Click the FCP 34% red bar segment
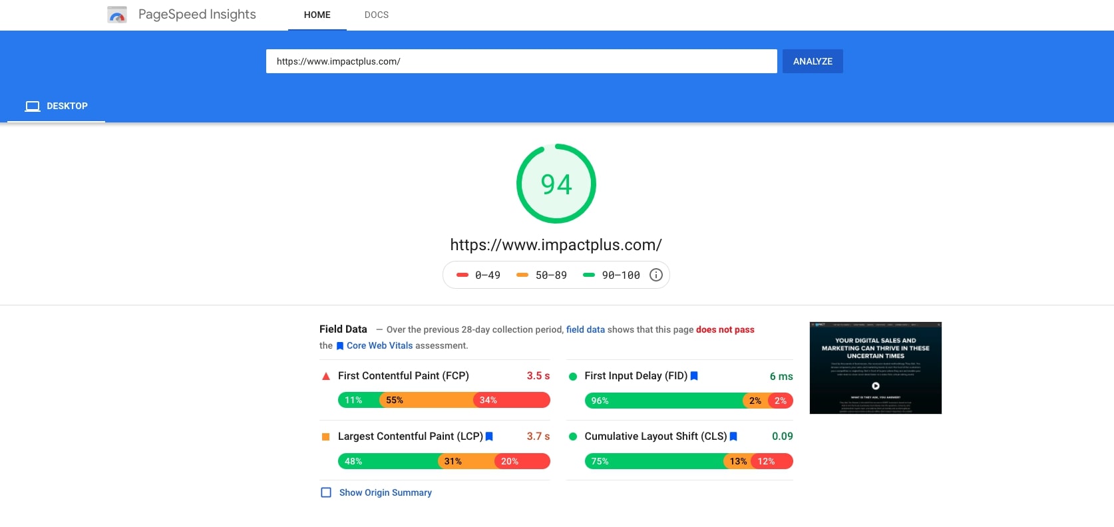Screen dimensions: 1114x527 point(512,400)
